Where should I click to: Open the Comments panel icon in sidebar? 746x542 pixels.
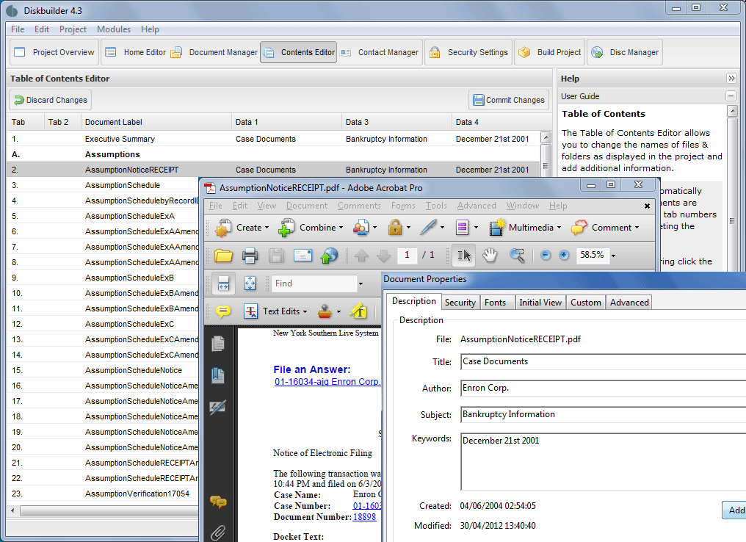click(218, 502)
